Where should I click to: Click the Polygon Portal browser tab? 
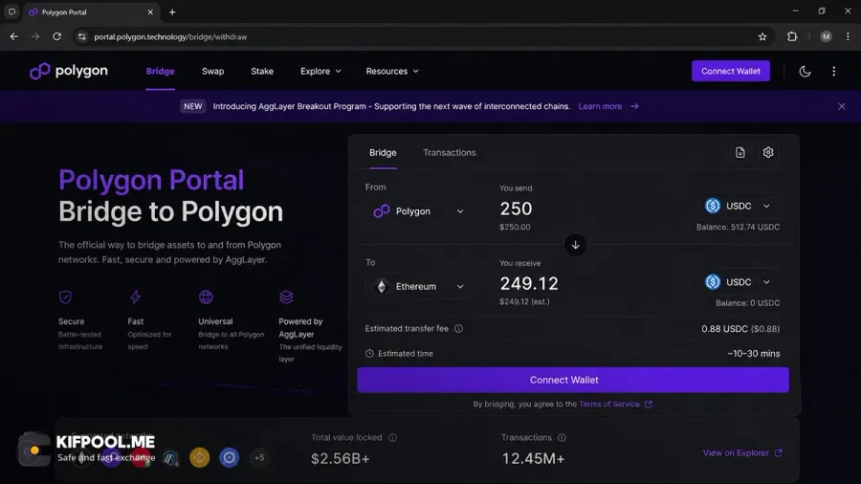tap(91, 12)
